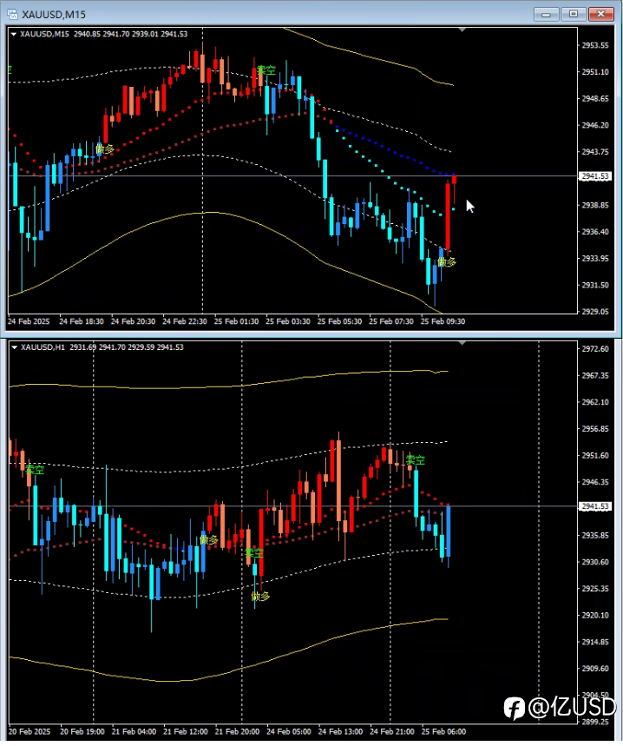Image resolution: width=623 pixels, height=746 pixels.
Task: Click price level 2929.05 on the axis
Action: click(595, 312)
